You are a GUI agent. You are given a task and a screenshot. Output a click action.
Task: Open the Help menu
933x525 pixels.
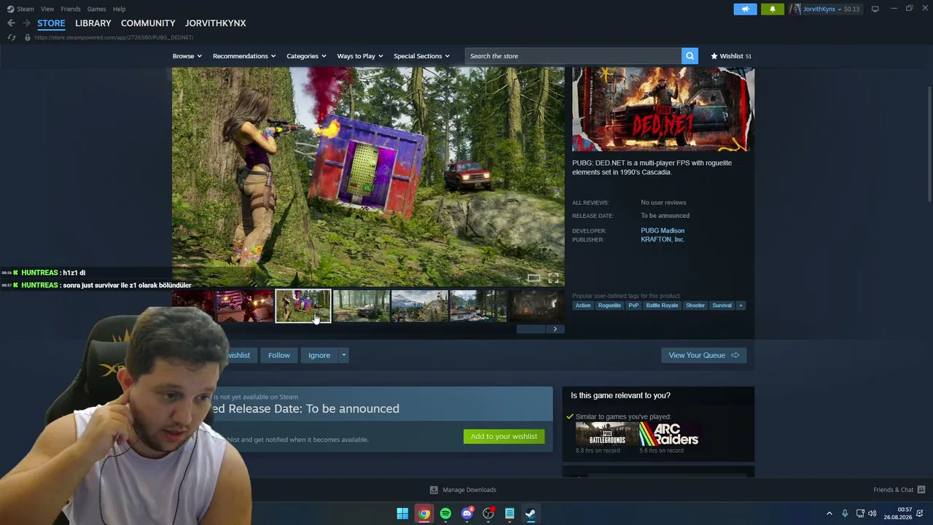[119, 9]
